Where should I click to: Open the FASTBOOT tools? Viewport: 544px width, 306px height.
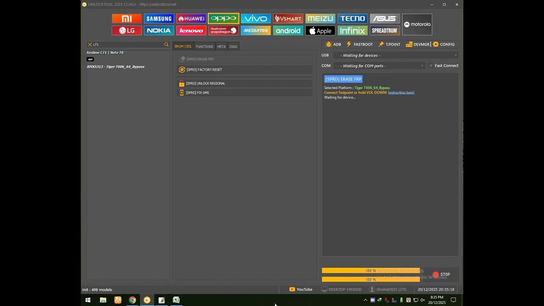tap(360, 44)
